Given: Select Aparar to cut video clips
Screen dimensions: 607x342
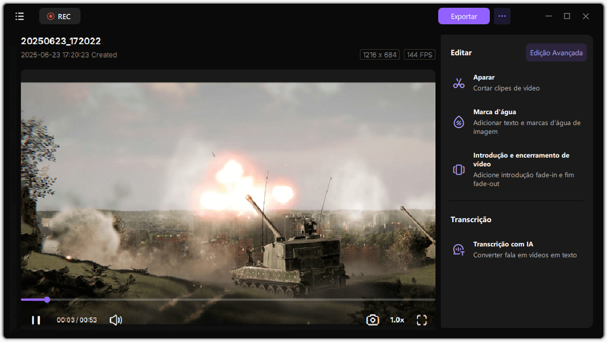Looking at the screenshot, I should pos(517,83).
